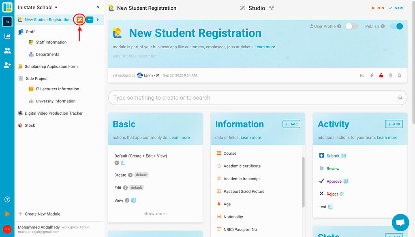
Task: Enable the User Profile toggle
Action: tap(351, 26)
